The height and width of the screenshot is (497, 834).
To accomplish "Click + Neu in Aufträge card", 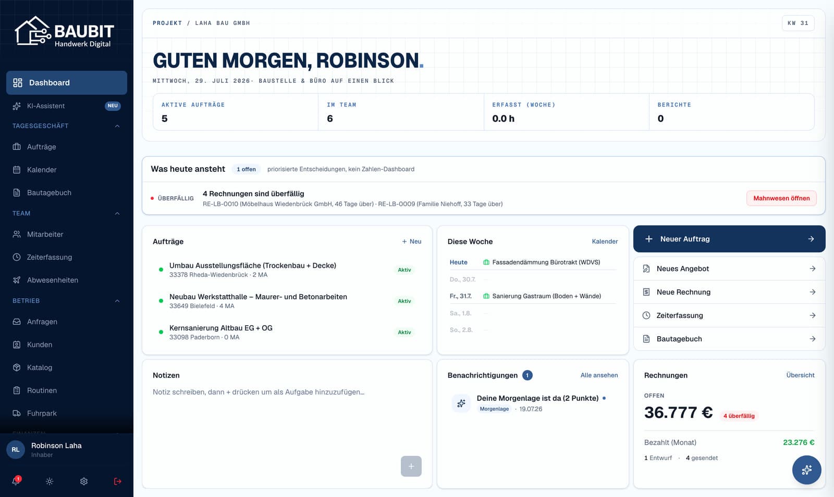I will click(x=412, y=241).
